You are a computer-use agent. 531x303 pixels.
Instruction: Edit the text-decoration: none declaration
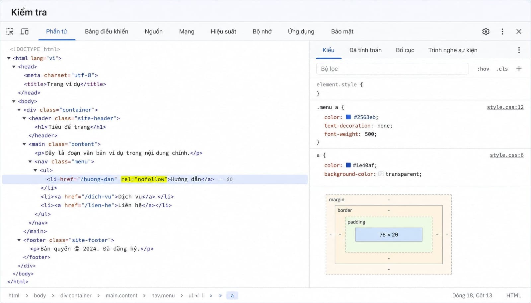(358, 126)
